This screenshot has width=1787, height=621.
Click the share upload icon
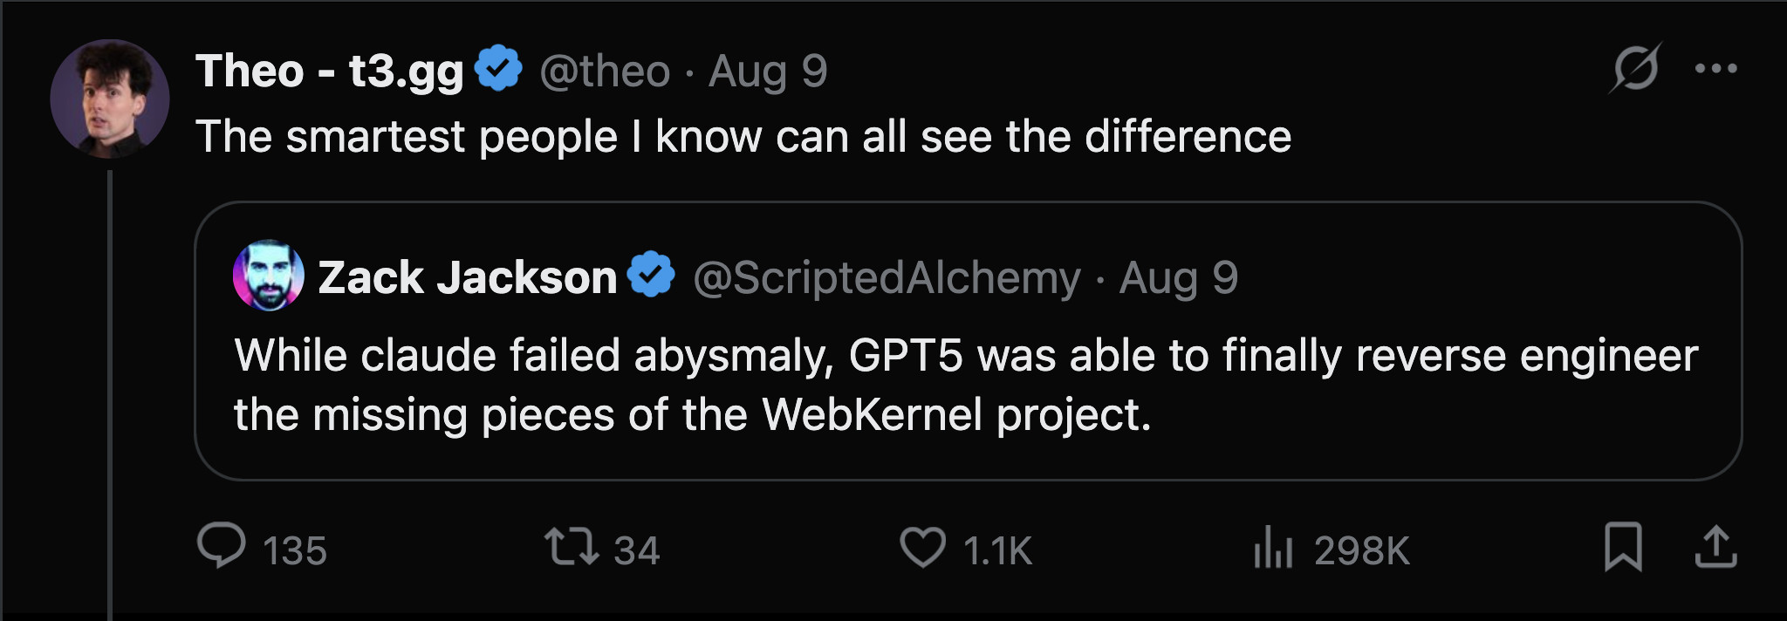pyautogui.click(x=1715, y=548)
